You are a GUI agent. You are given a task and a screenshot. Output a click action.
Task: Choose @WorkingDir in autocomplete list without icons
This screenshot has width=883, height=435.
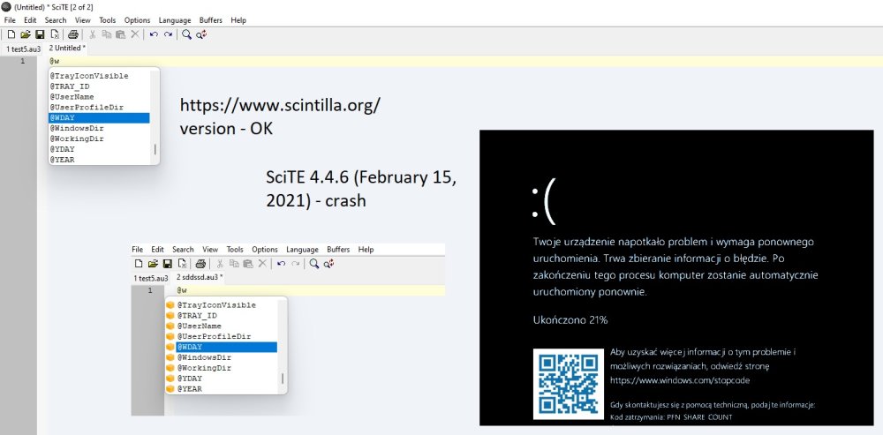click(x=99, y=139)
